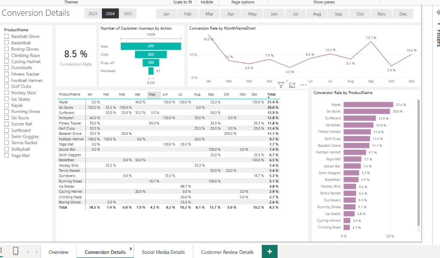Filter by the Feb month button

click(x=188, y=14)
